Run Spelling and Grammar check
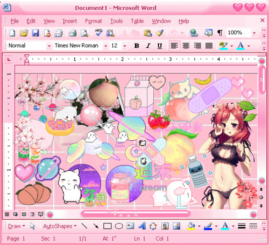This screenshot has width=269, height=245. click(x=99, y=33)
